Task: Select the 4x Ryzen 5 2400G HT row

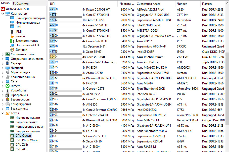Action: [137, 10]
